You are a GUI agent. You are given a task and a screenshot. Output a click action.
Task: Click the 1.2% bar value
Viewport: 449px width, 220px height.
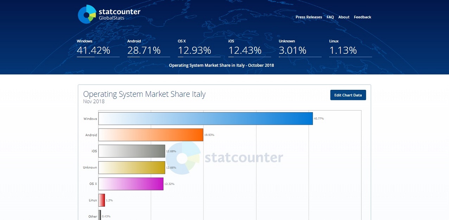click(109, 200)
